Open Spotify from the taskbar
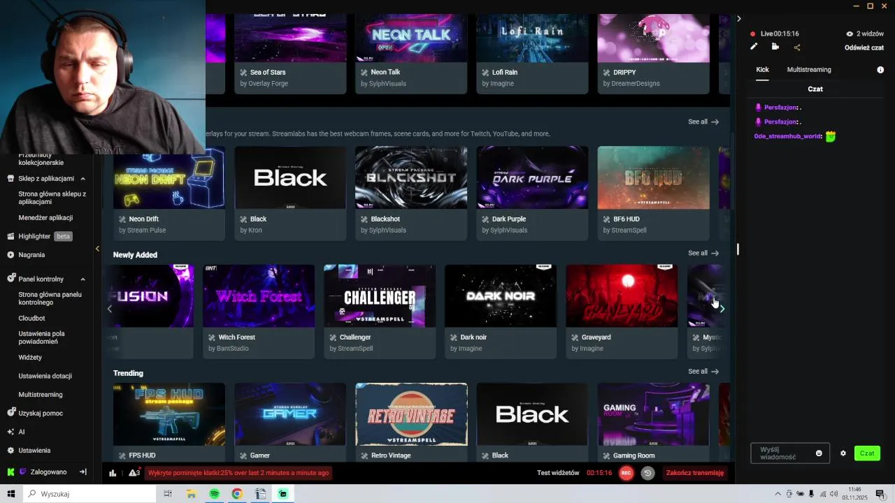The width and height of the screenshot is (895, 503). [x=214, y=494]
